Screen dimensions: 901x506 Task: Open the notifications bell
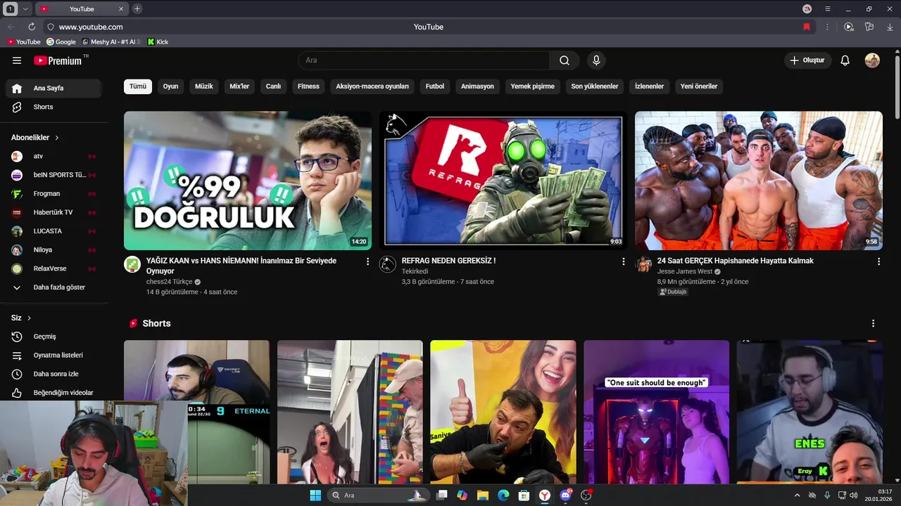tap(845, 60)
